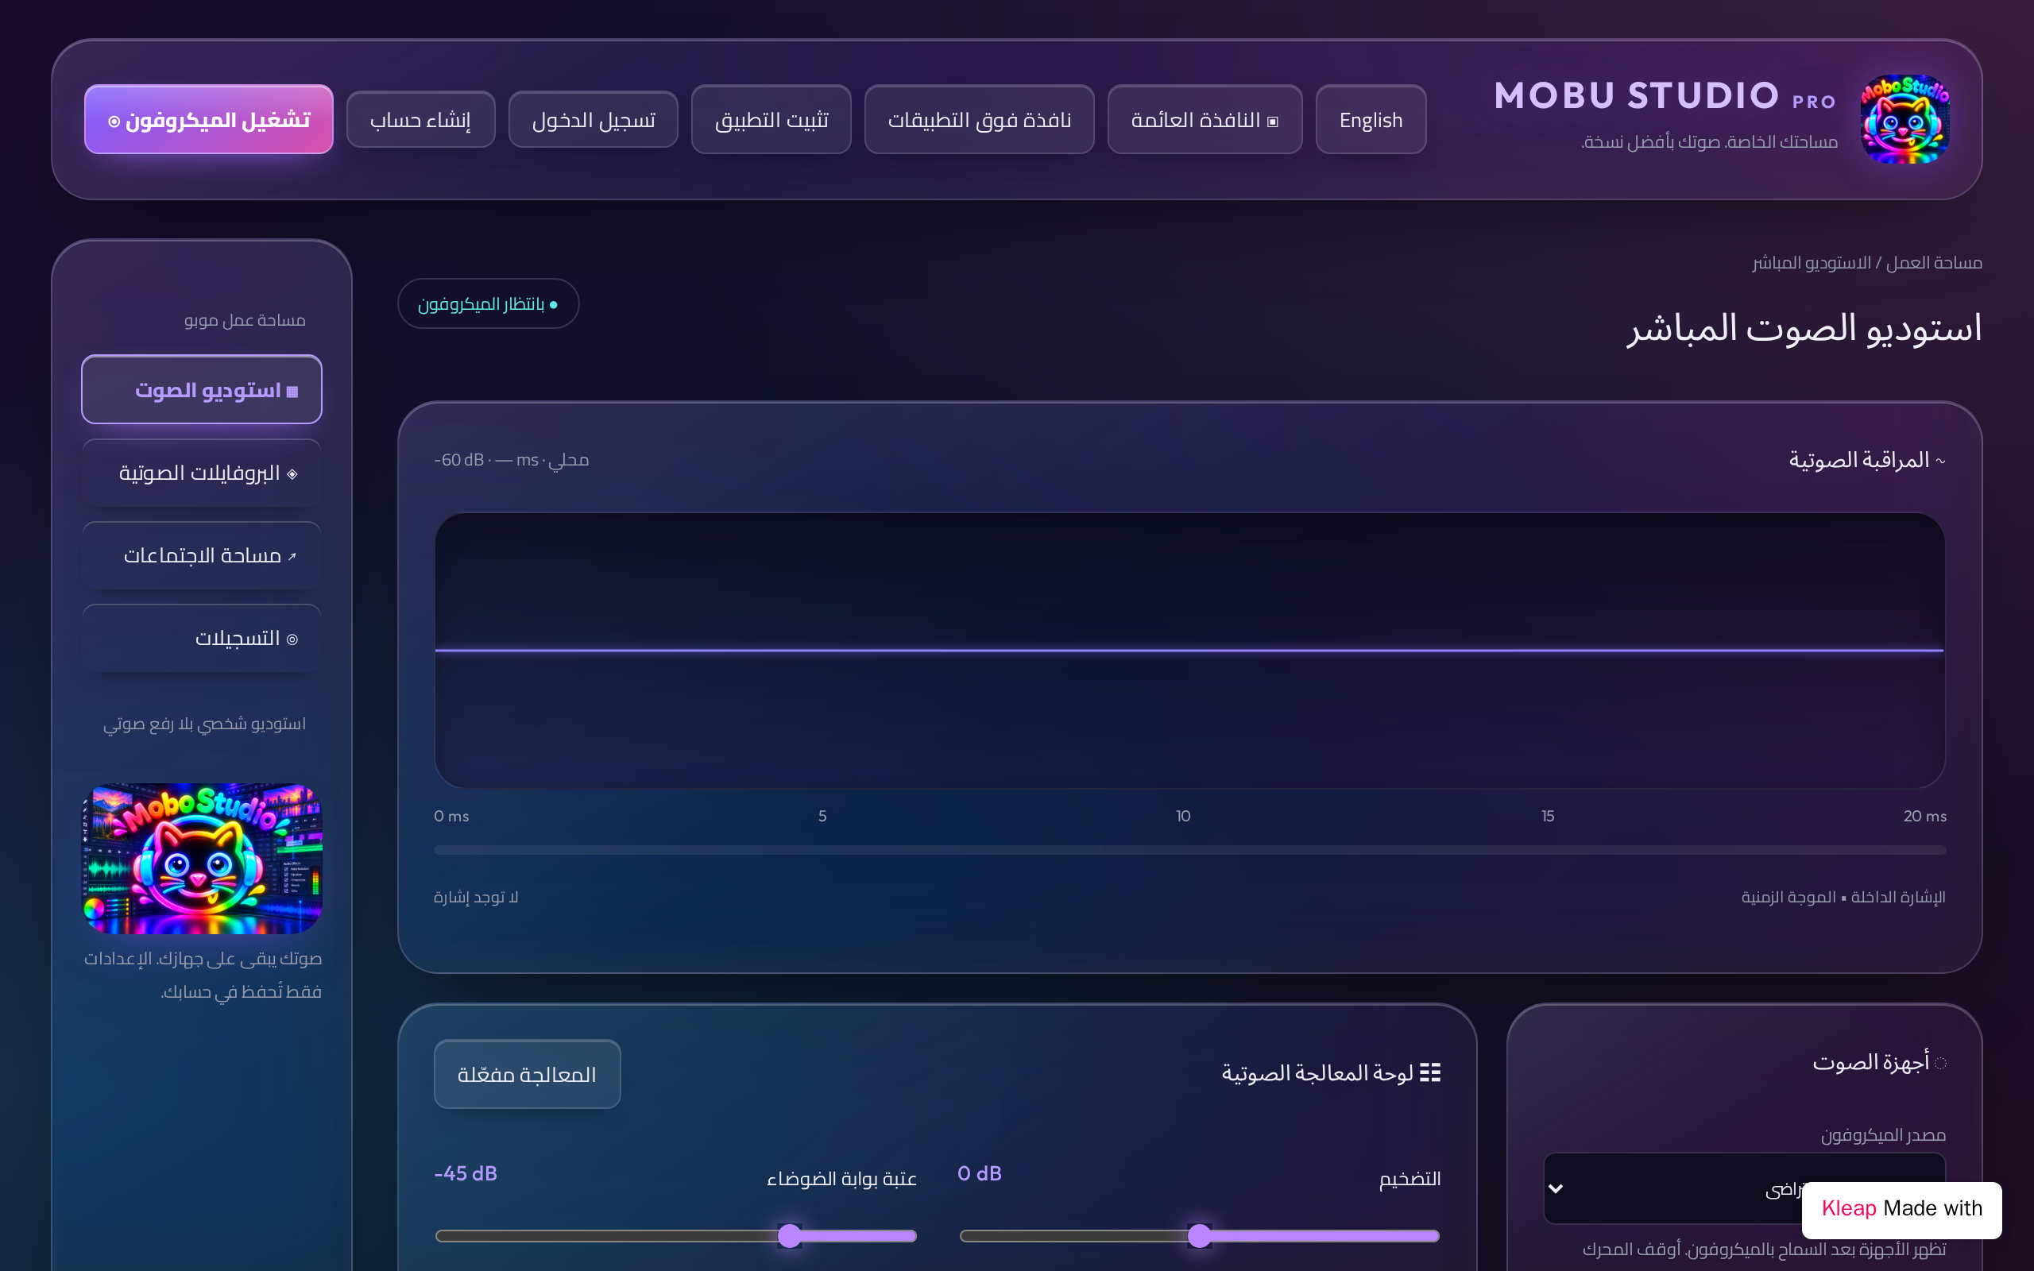Screen dimensions: 2034x1271
Task: Click the arrow icon beside مساحة الاجتماعات
Action: (x=292, y=557)
